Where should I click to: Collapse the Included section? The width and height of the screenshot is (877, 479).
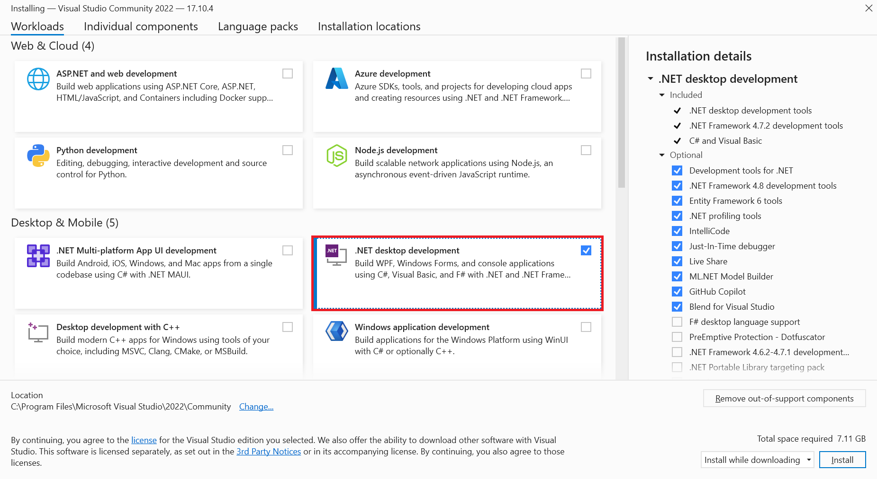(x=662, y=95)
